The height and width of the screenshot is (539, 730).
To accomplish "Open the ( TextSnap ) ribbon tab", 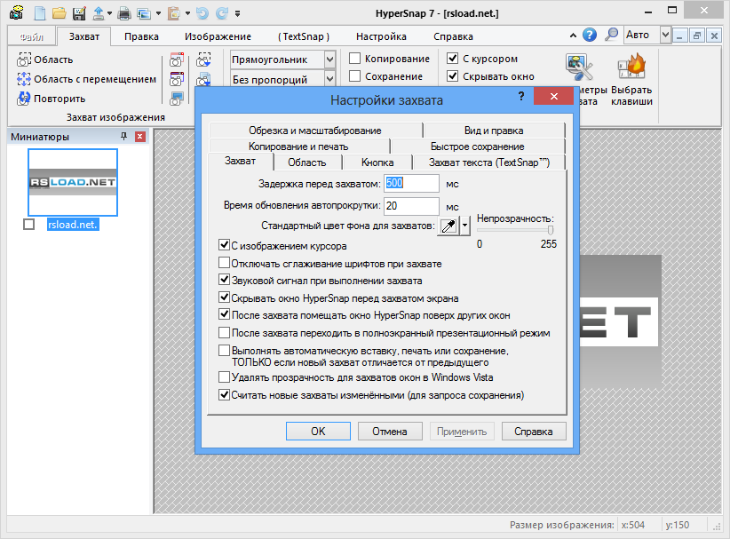I will coord(304,36).
